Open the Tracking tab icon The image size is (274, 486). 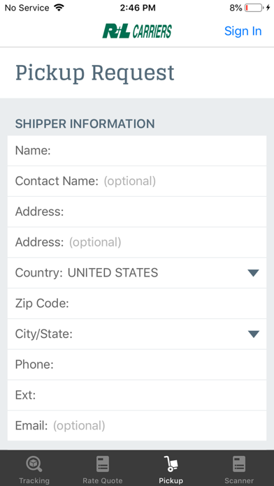(34, 464)
